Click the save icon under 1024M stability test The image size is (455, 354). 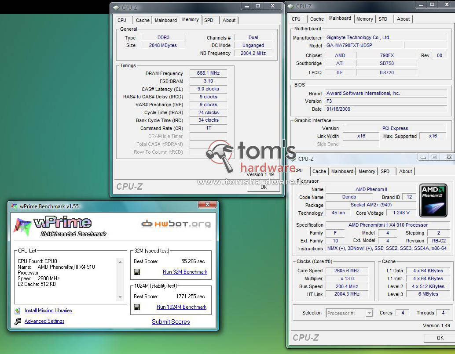tap(137, 307)
